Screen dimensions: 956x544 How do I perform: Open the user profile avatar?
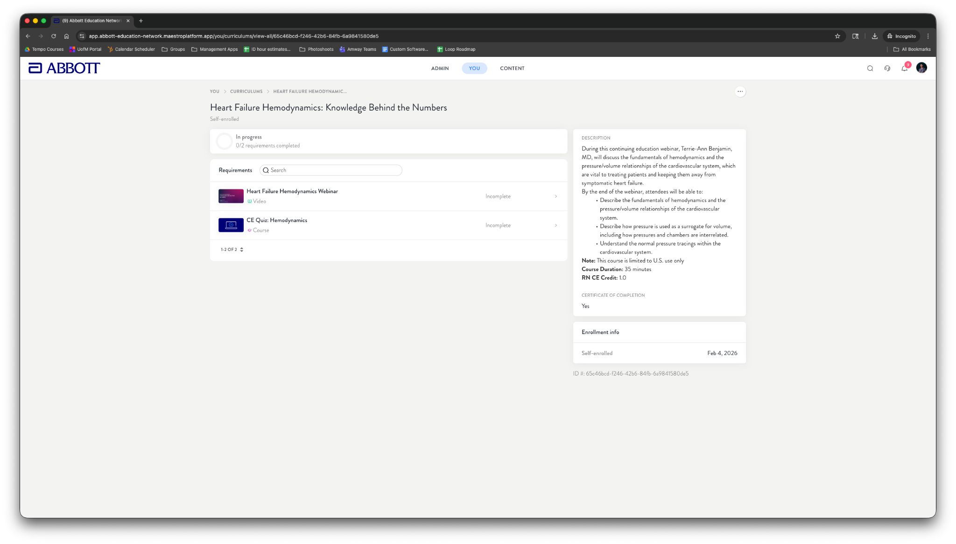click(x=921, y=68)
